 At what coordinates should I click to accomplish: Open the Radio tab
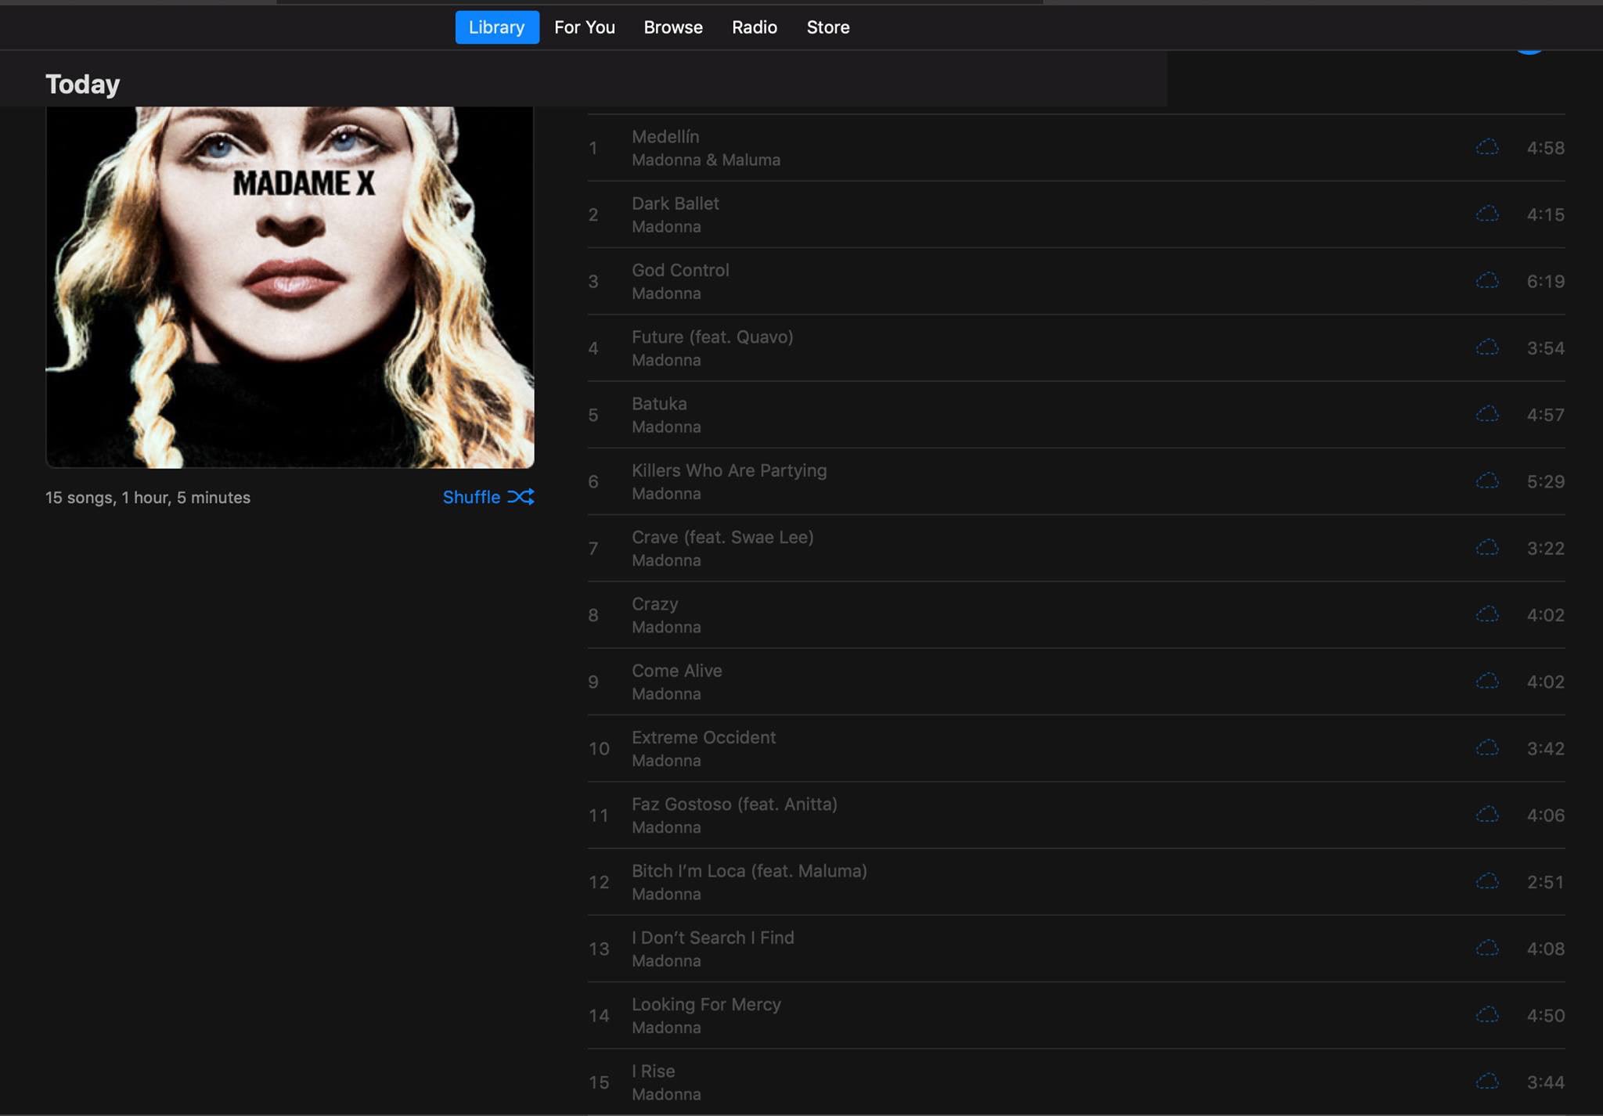[x=755, y=27]
